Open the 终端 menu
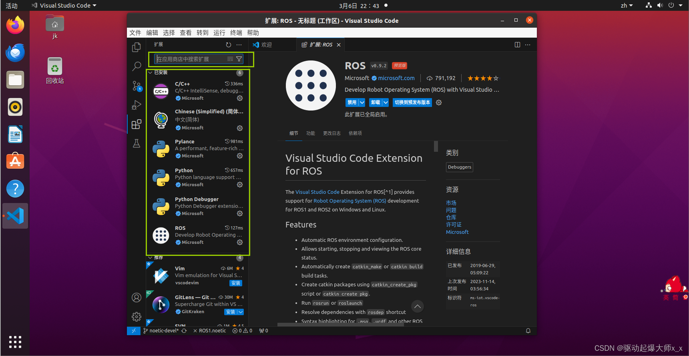This screenshot has height=356, width=689. tap(236, 33)
